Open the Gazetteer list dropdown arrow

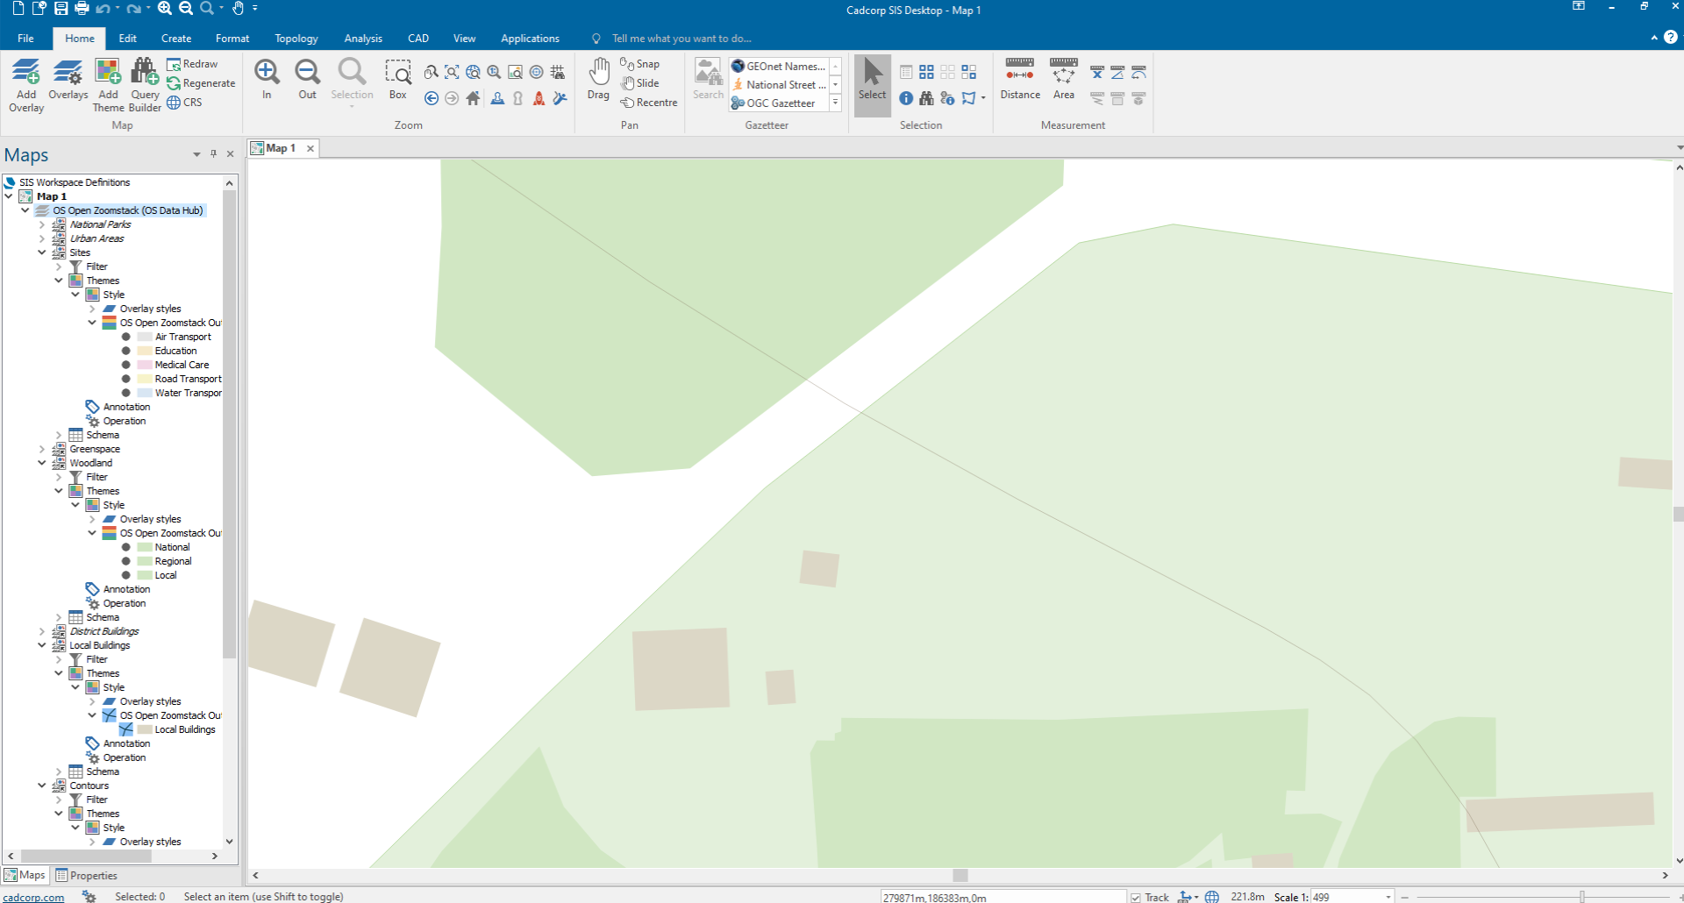(836, 103)
